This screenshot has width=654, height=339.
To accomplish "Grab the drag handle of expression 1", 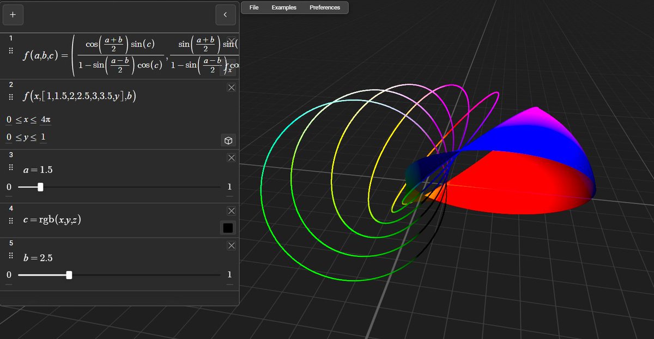I will (x=10, y=50).
